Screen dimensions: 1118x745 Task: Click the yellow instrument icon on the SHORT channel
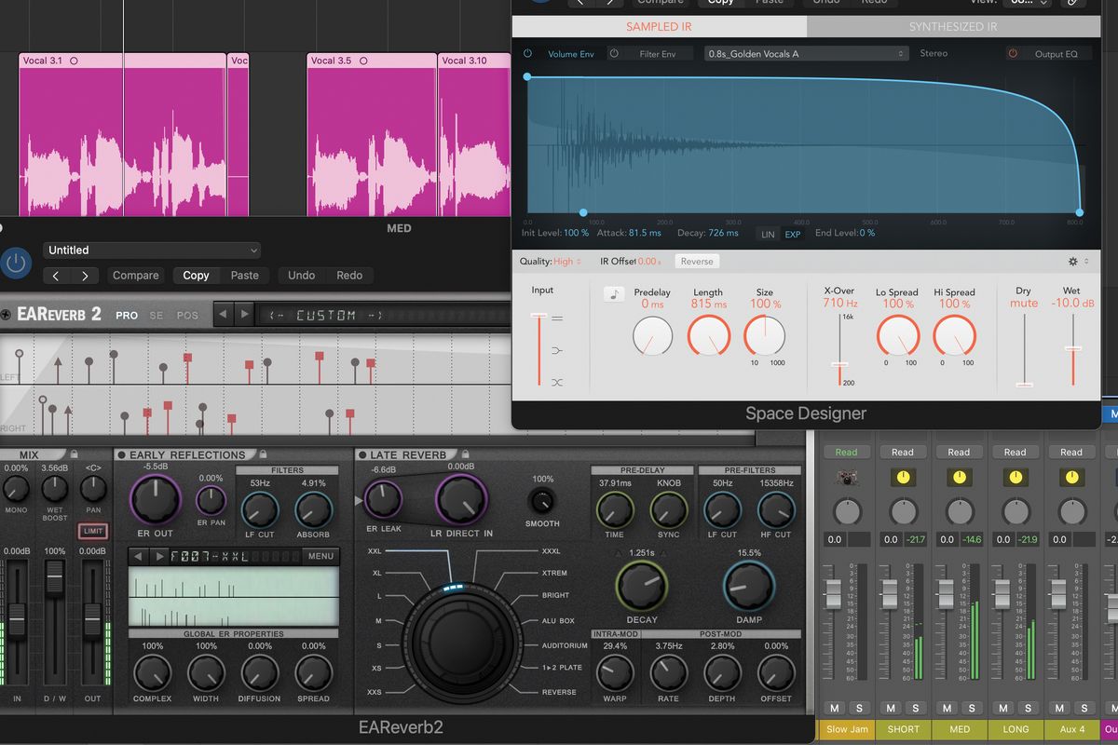coord(903,478)
